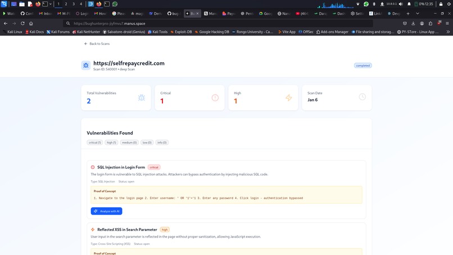Click the Back to Scans link
453x255 pixels.
tap(97, 44)
